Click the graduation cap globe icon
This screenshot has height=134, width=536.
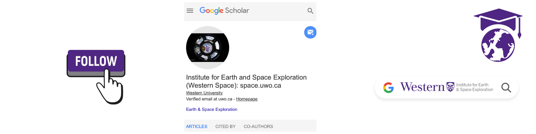(498, 35)
